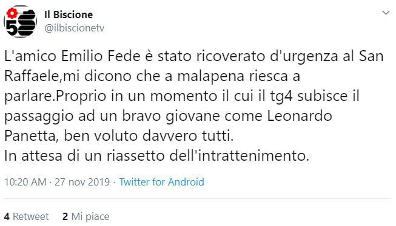The width and height of the screenshot is (396, 226).
Task: Open the 10:20 AM timestamp
Action: (x=25, y=182)
